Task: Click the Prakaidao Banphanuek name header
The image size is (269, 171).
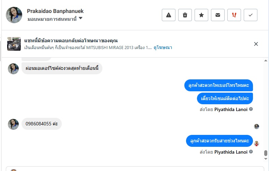Action: 55,11
